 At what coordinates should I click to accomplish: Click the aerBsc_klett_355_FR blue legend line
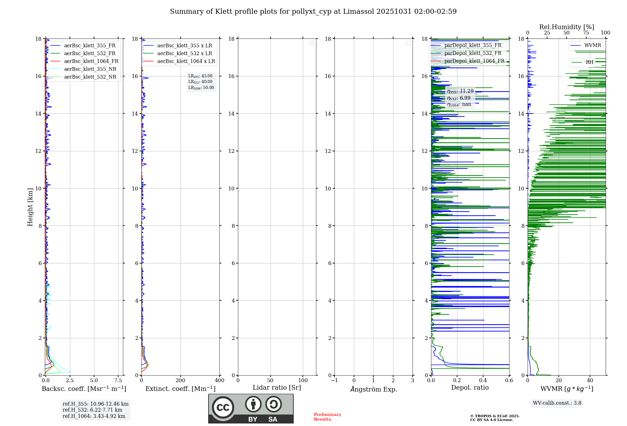pos(55,46)
